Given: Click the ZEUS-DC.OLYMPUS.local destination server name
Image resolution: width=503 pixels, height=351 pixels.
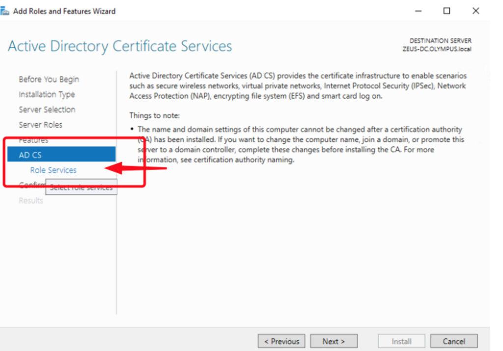Looking at the screenshot, I should pos(437,49).
